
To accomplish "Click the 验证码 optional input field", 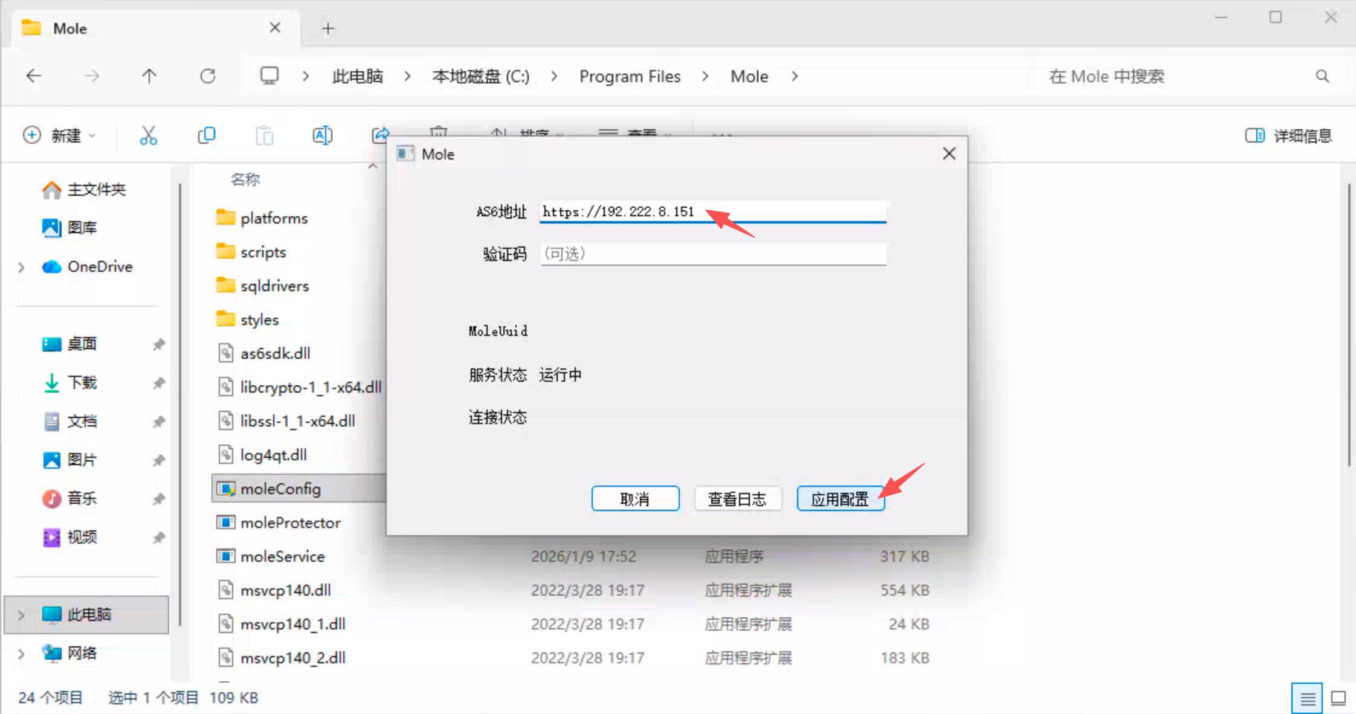I will coord(713,254).
